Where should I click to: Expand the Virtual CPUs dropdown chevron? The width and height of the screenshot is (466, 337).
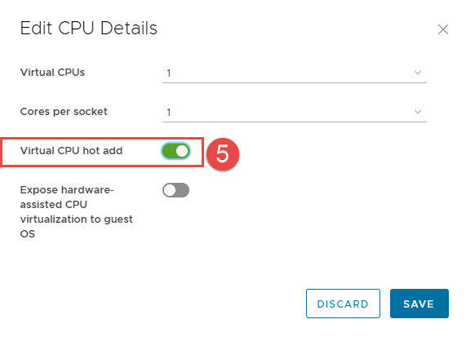(418, 73)
